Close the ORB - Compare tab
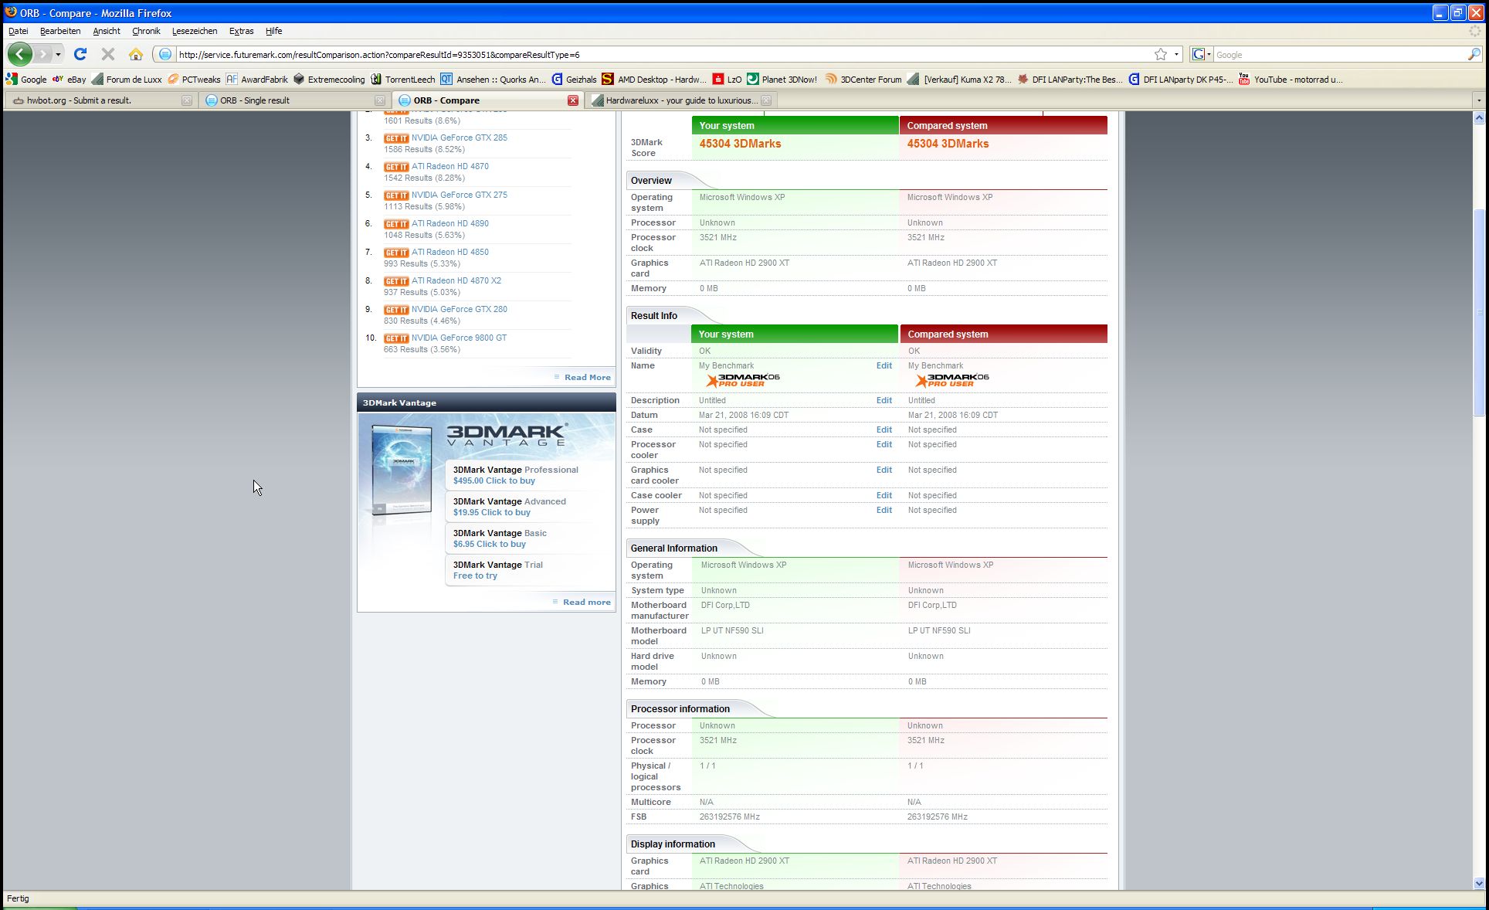 pyautogui.click(x=573, y=100)
